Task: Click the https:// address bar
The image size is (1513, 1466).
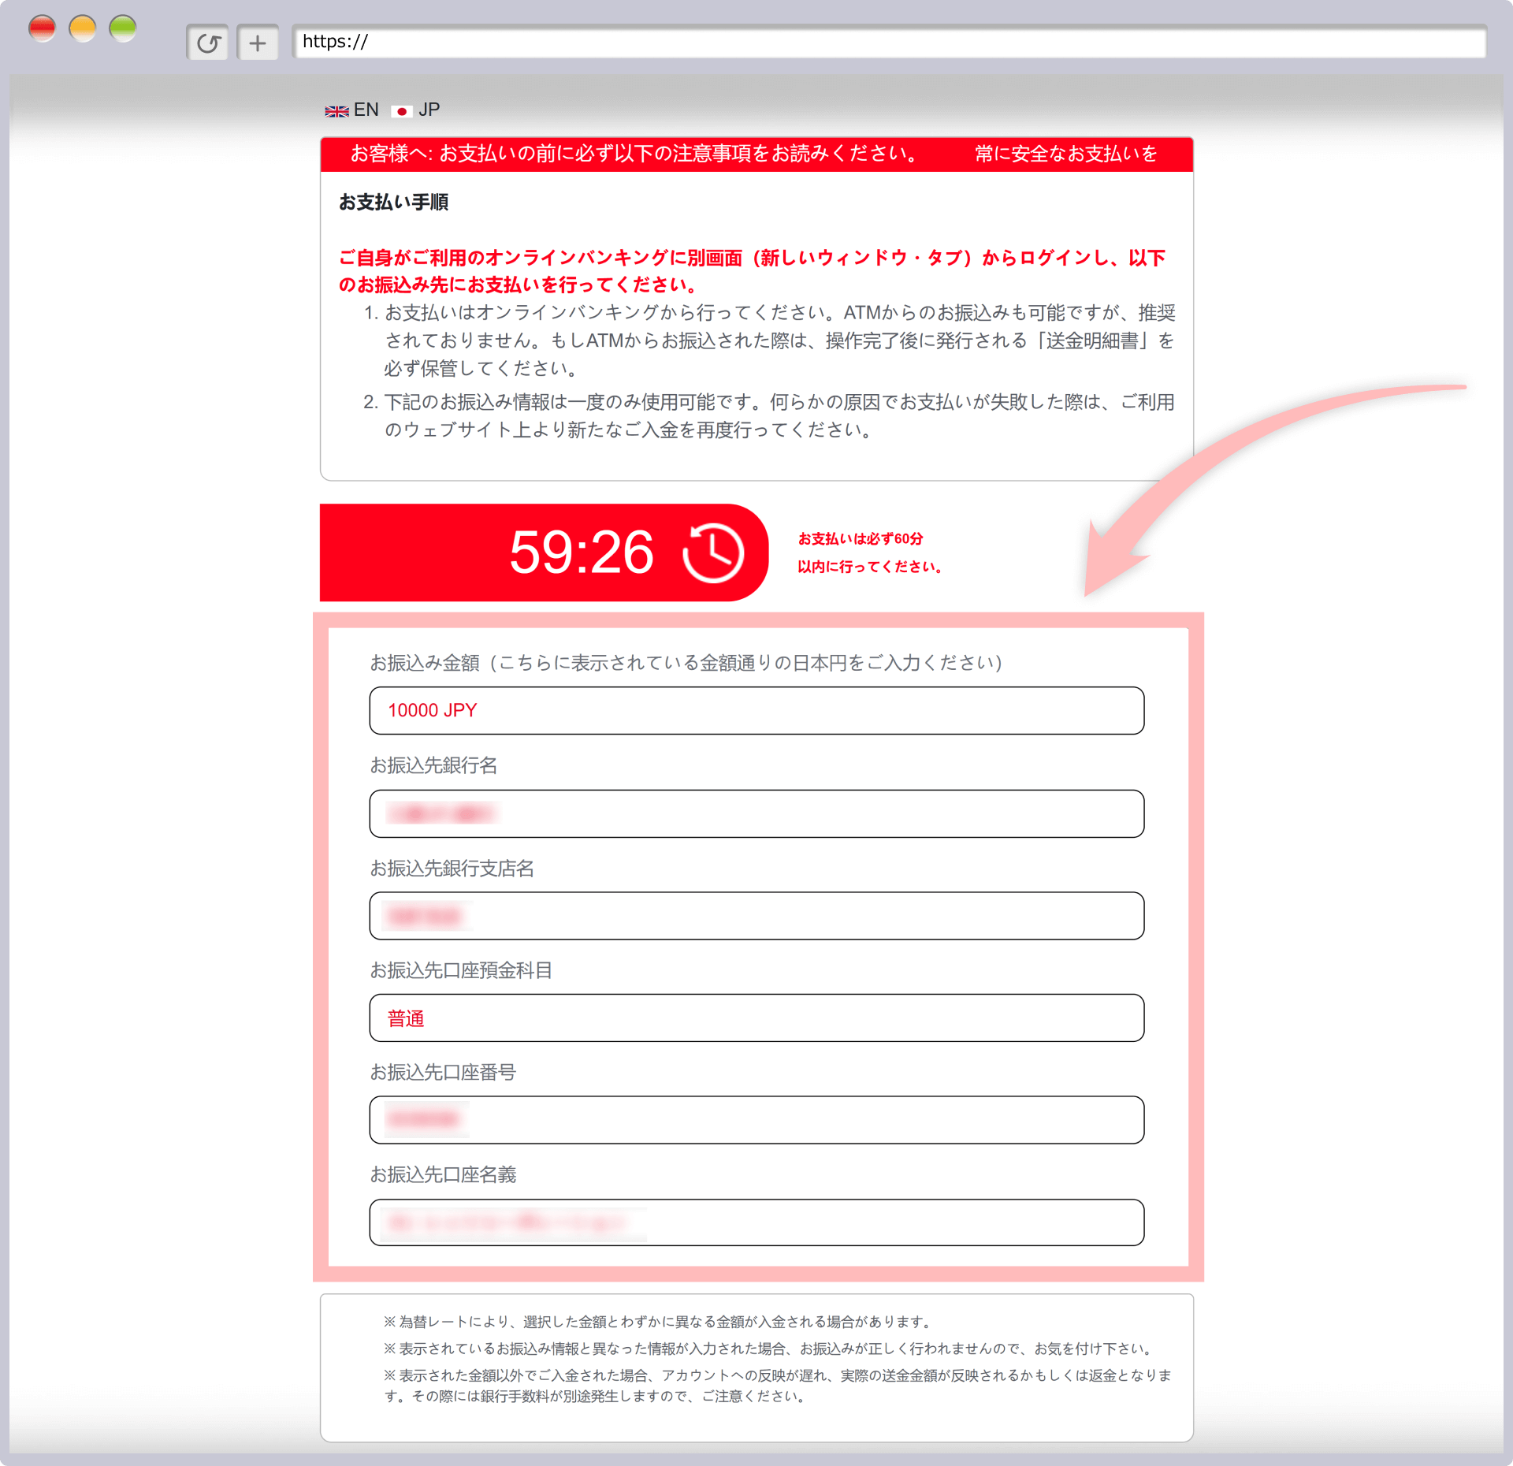Action: (x=889, y=42)
